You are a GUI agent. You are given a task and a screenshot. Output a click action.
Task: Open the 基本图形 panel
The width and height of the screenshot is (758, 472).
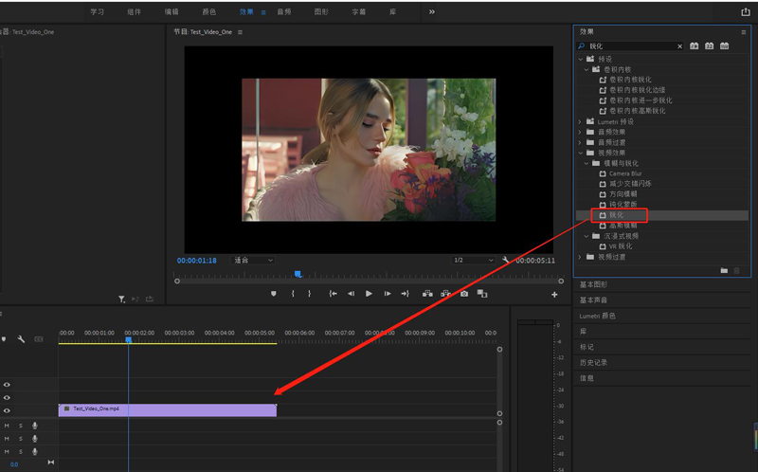click(x=593, y=284)
